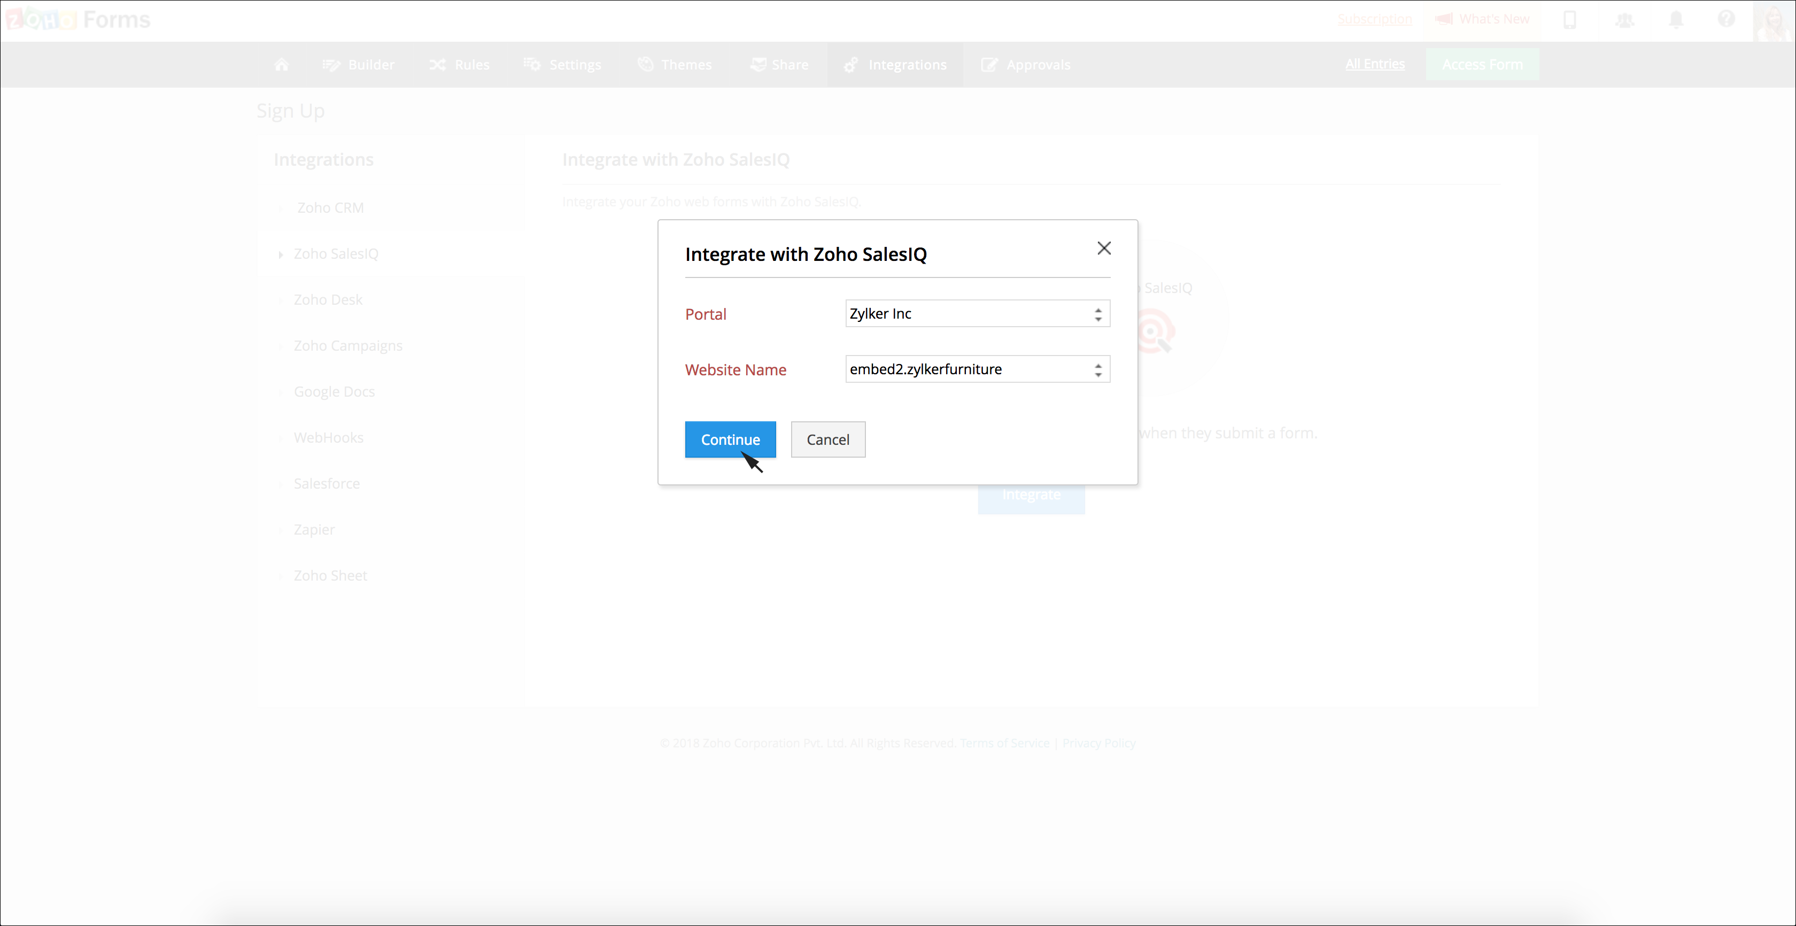Open the Rules tab
Viewport: 1796px width, 926px height.
pyautogui.click(x=459, y=65)
